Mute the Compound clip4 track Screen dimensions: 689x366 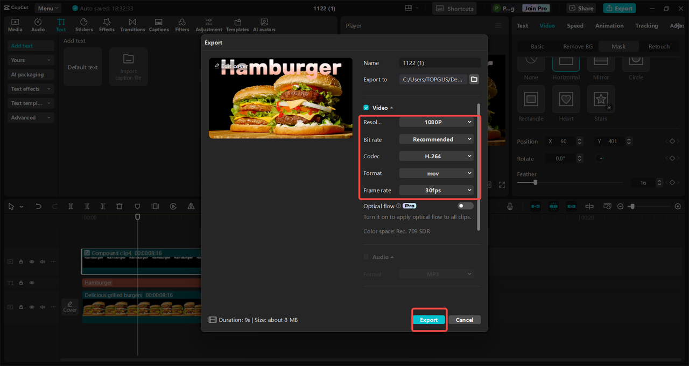pos(43,262)
